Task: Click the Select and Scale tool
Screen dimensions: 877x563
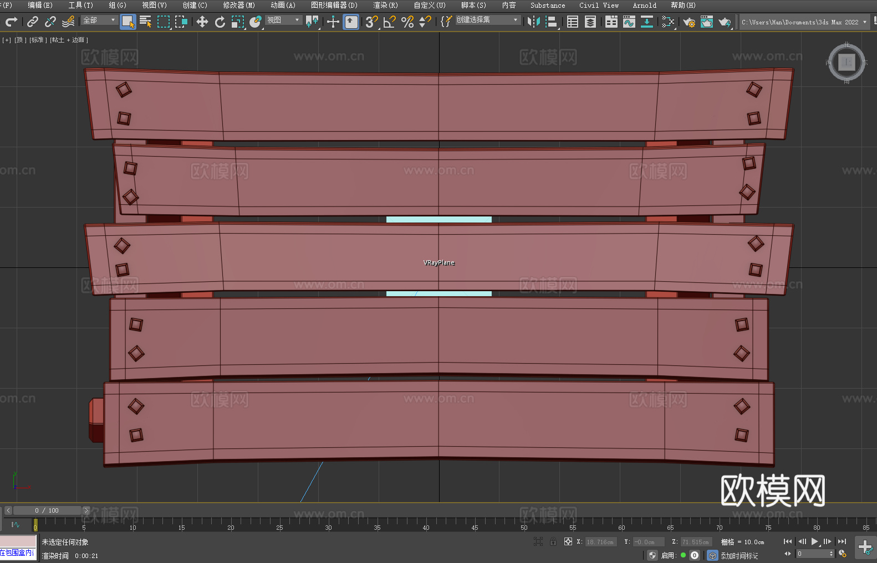Action: point(238,22)
